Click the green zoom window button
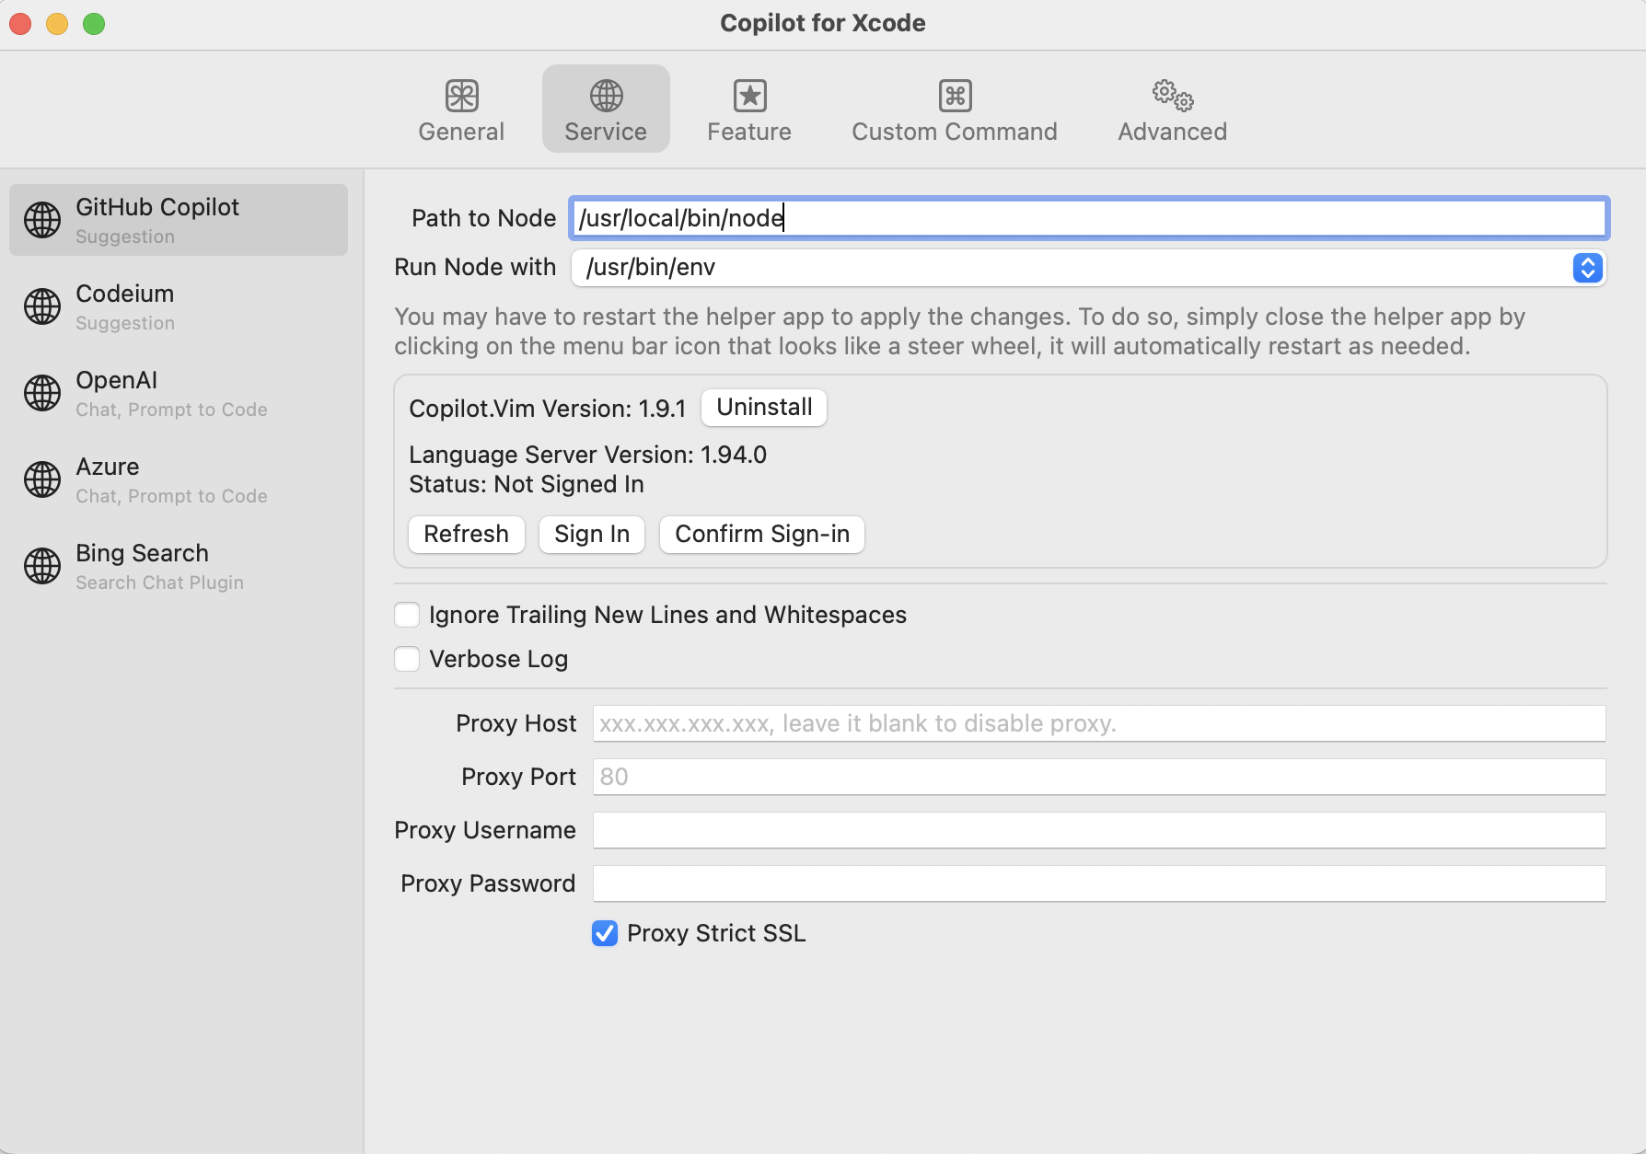The width and height of the screenshot is (1646, 1154). (x=94, y=23)
